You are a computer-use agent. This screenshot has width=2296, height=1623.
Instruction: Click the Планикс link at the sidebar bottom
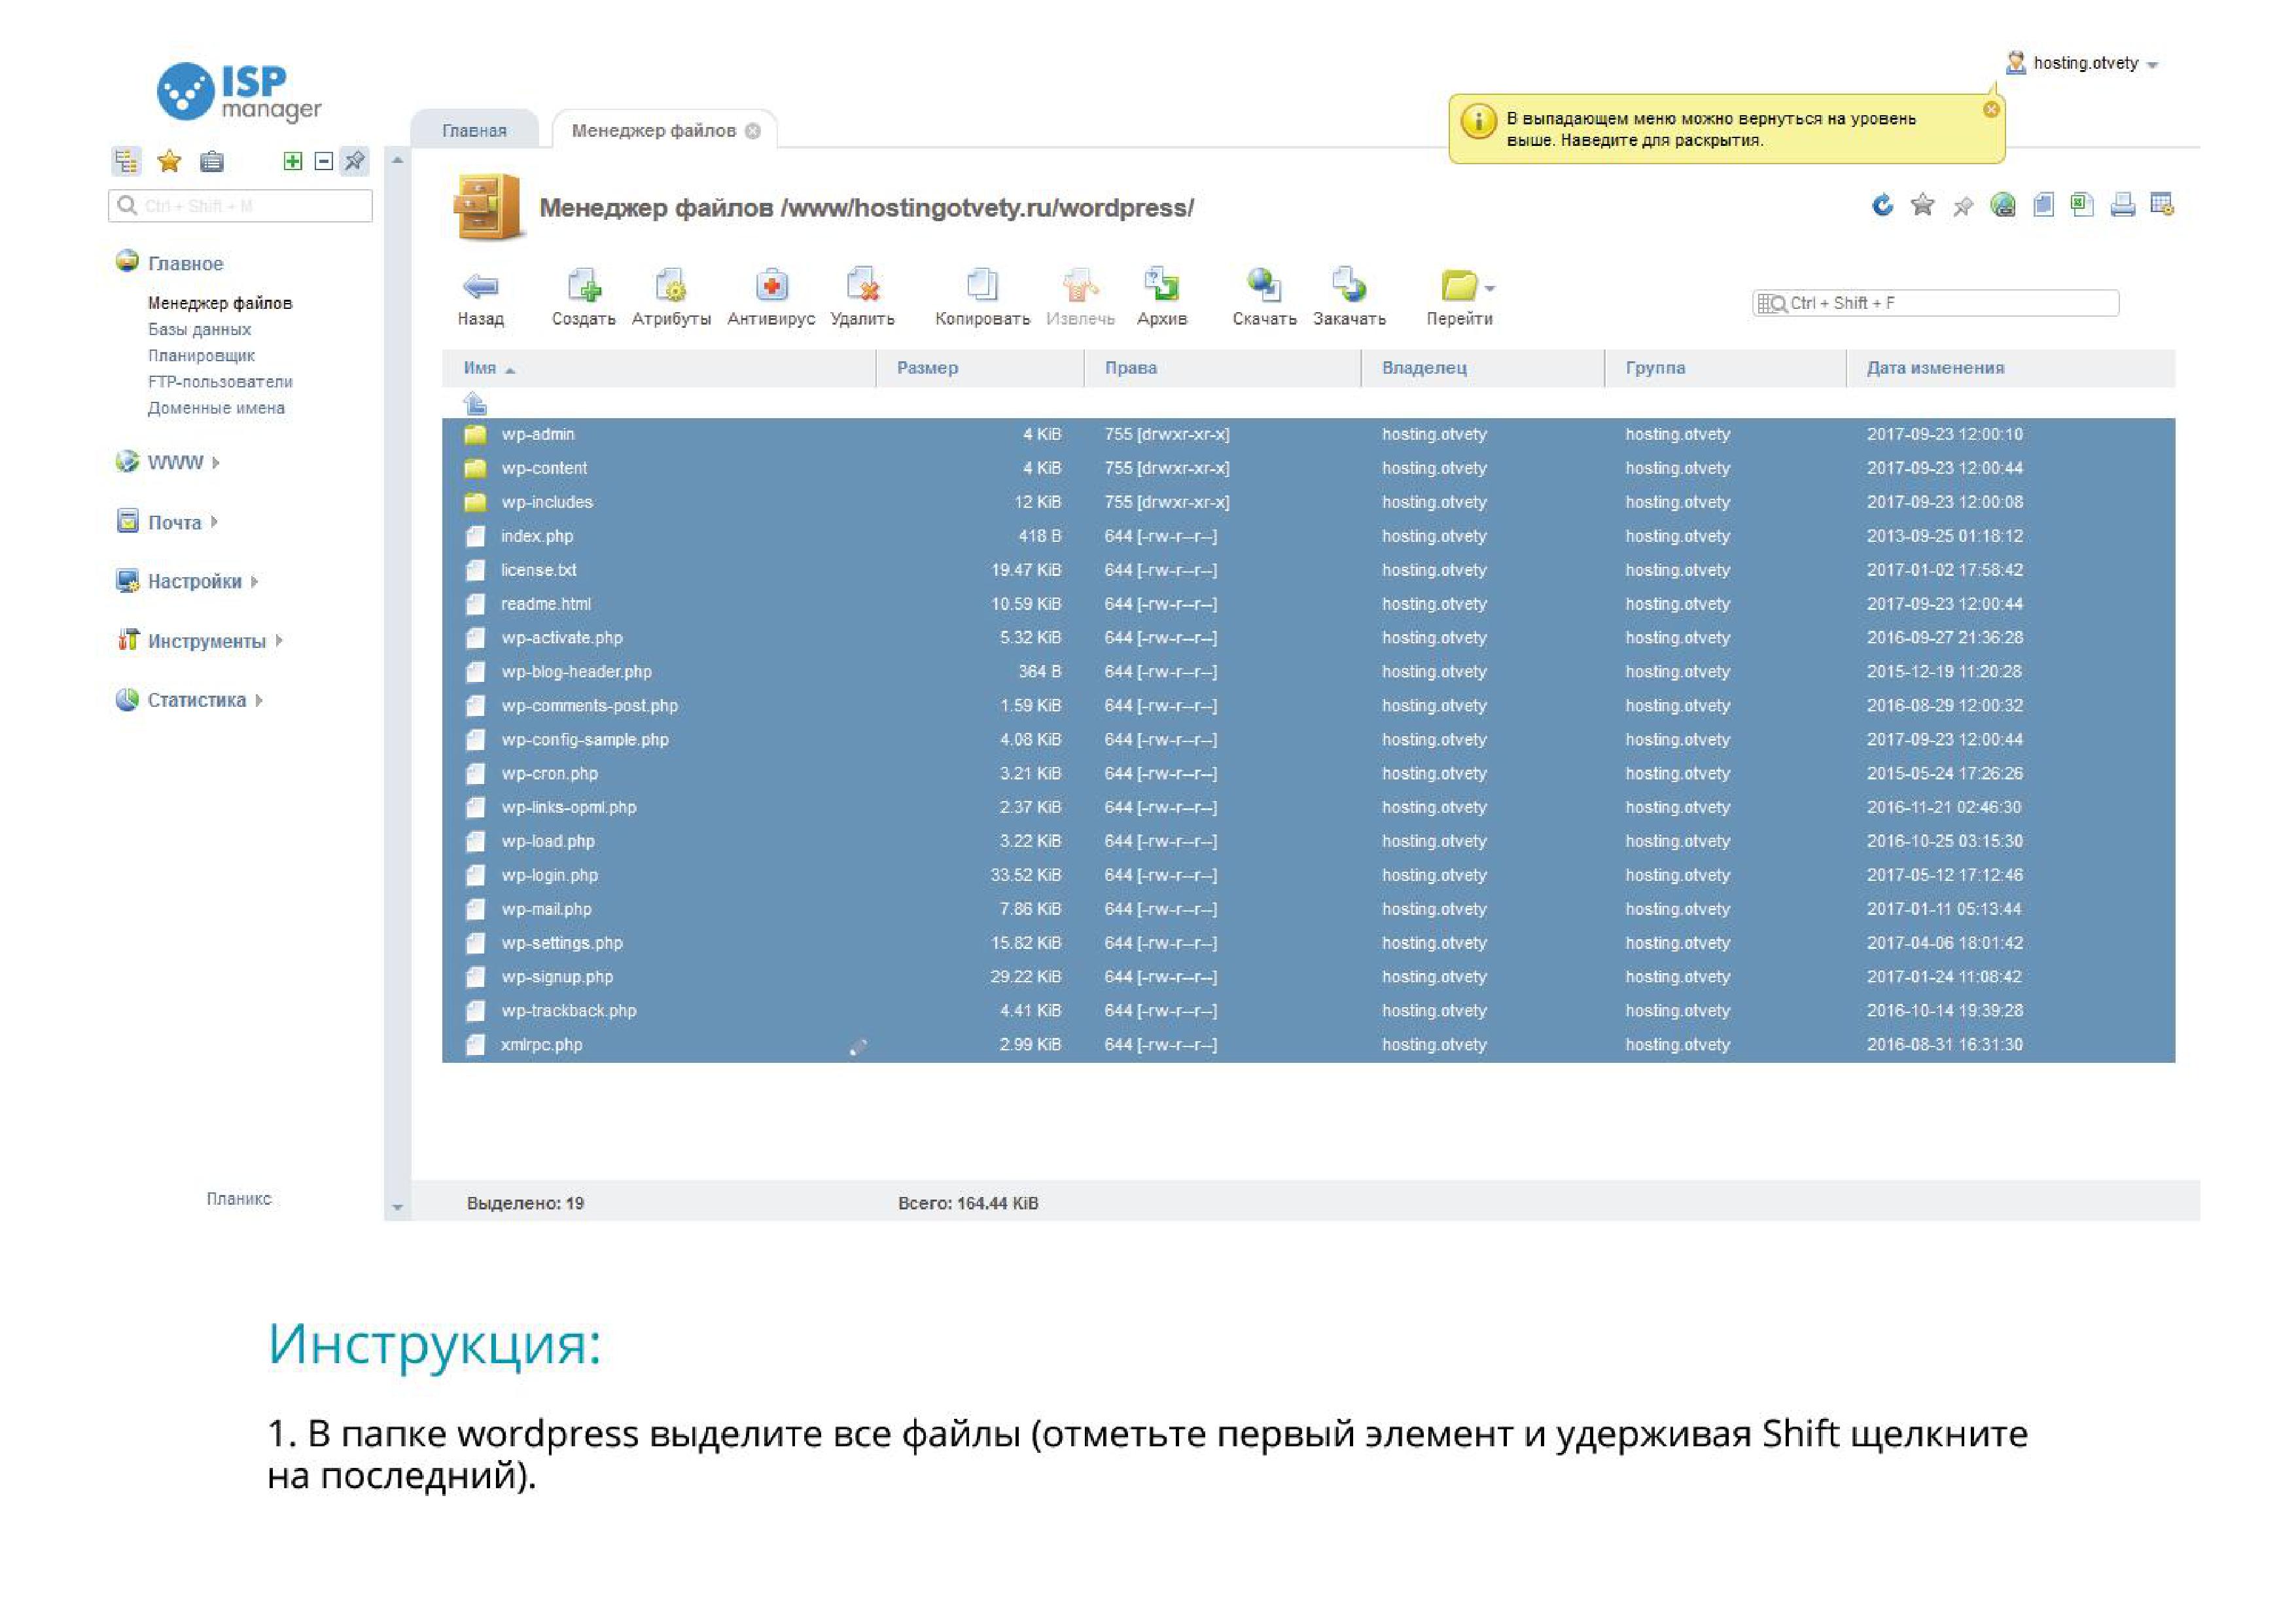[239, 1198]
